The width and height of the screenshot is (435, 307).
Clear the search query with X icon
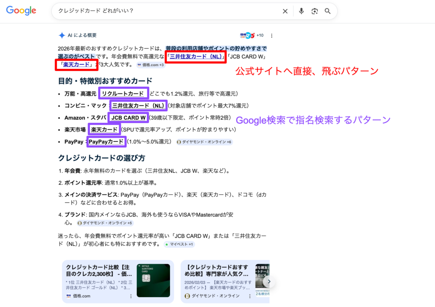(285, 11)
